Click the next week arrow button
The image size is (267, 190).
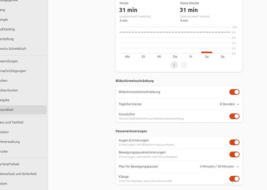[x=184, y=65]
